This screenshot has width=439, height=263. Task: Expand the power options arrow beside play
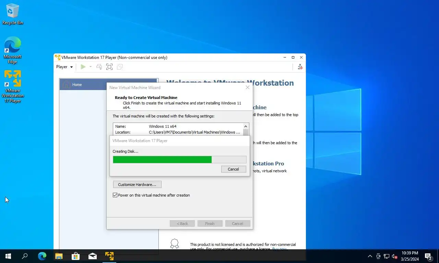tap(91, 67)
